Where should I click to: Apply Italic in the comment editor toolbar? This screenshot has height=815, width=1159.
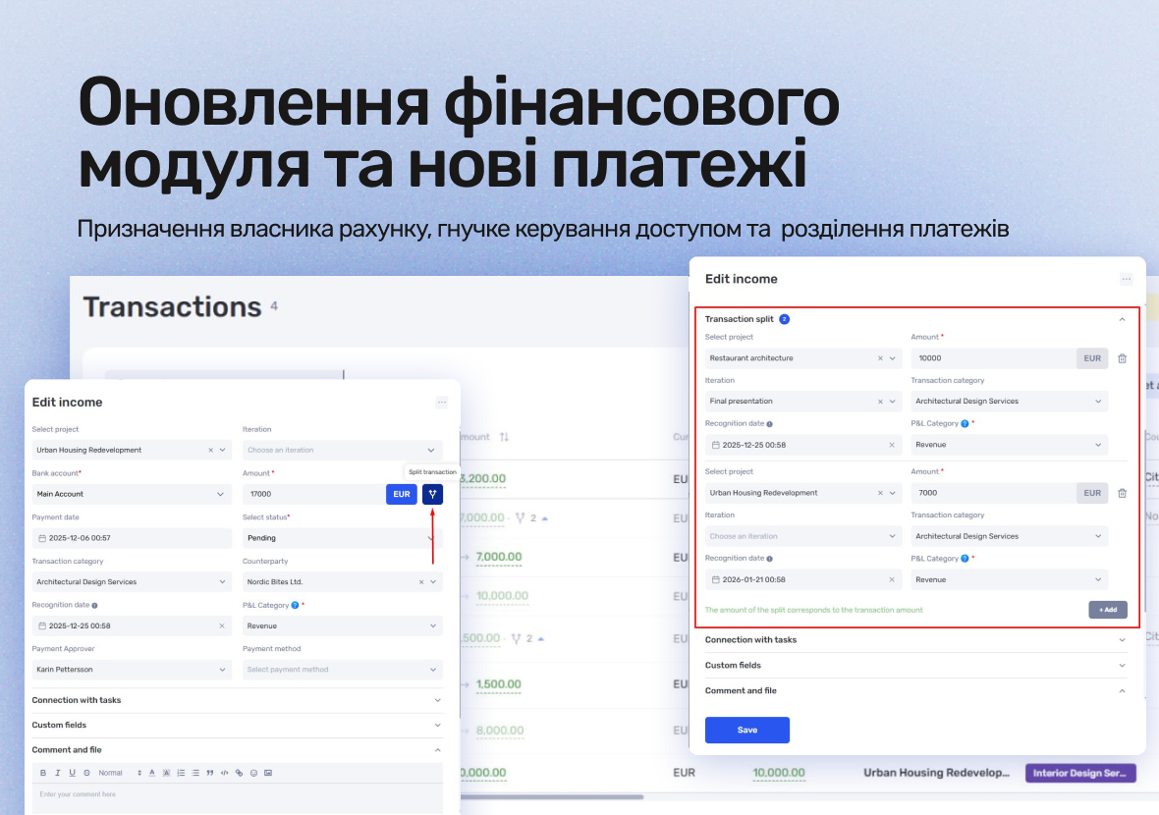pyautogui.click(x=58, y=773)
